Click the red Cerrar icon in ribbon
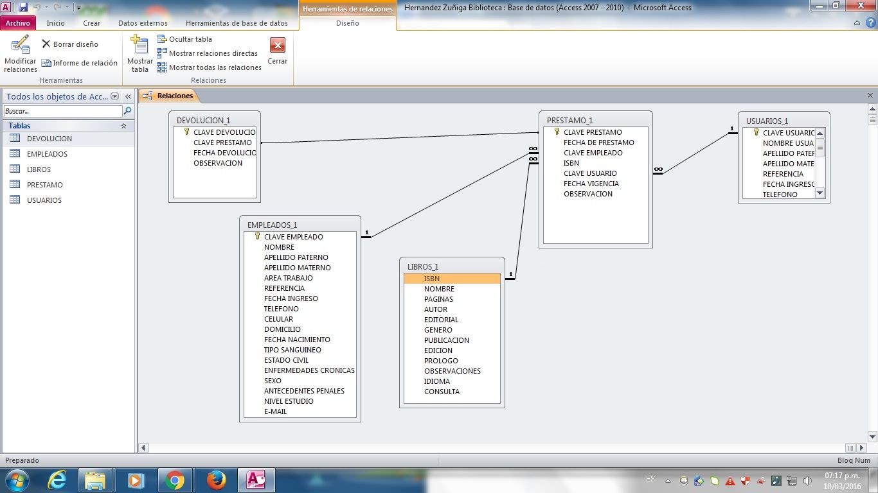 (277, 46)
